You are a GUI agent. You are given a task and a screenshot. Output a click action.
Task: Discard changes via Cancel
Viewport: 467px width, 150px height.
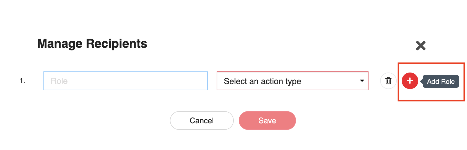201,120
